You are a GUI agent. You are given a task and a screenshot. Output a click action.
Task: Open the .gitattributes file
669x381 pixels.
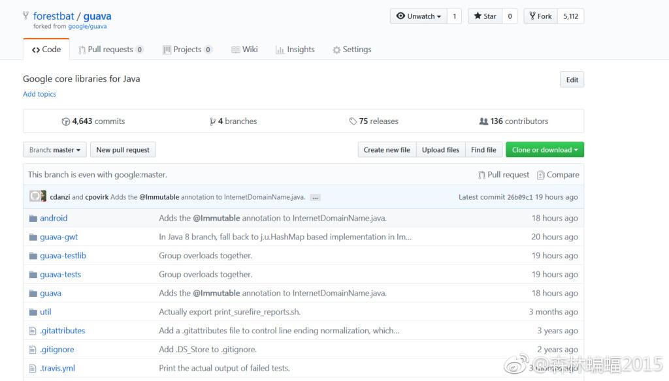click(63, 331)
